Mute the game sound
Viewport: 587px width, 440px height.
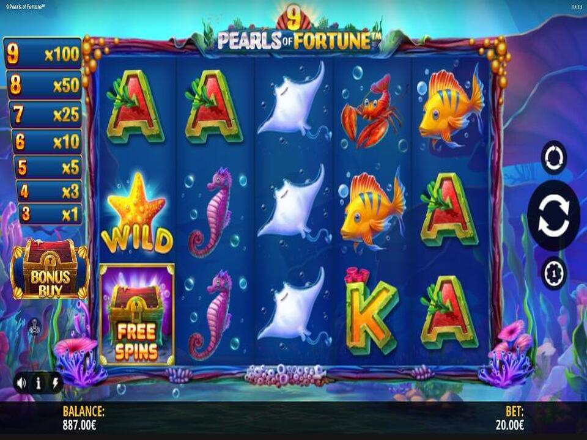(21, 383)
